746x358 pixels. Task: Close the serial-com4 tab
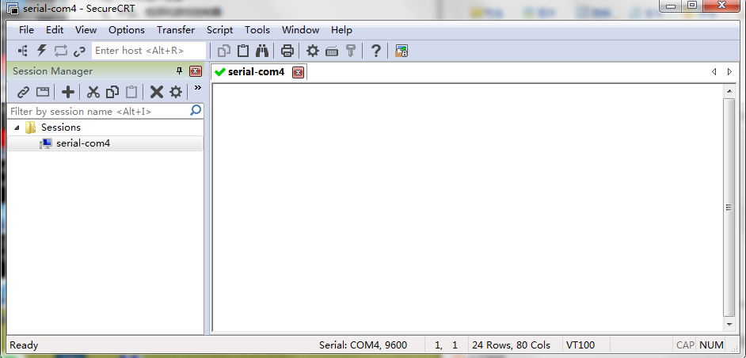tap(298, 72)
